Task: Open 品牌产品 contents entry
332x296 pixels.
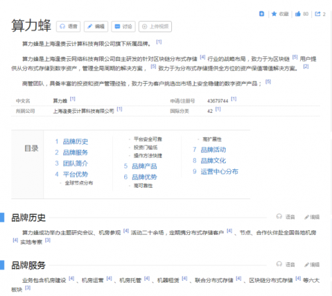Action: point(144,166)
